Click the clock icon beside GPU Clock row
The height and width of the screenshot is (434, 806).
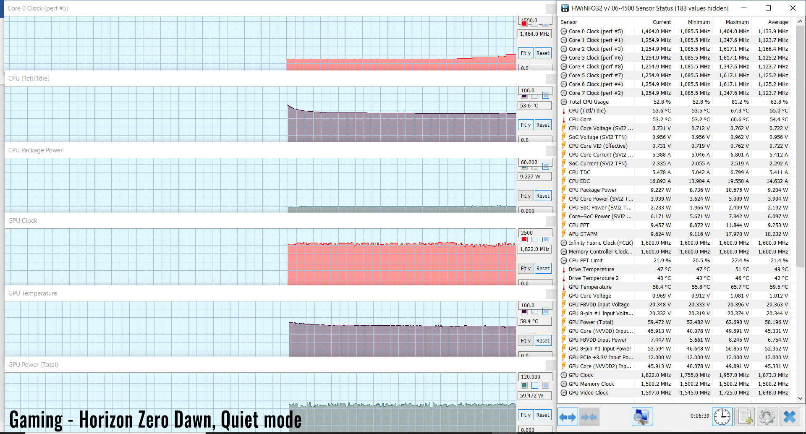click(x=564, y=375)
